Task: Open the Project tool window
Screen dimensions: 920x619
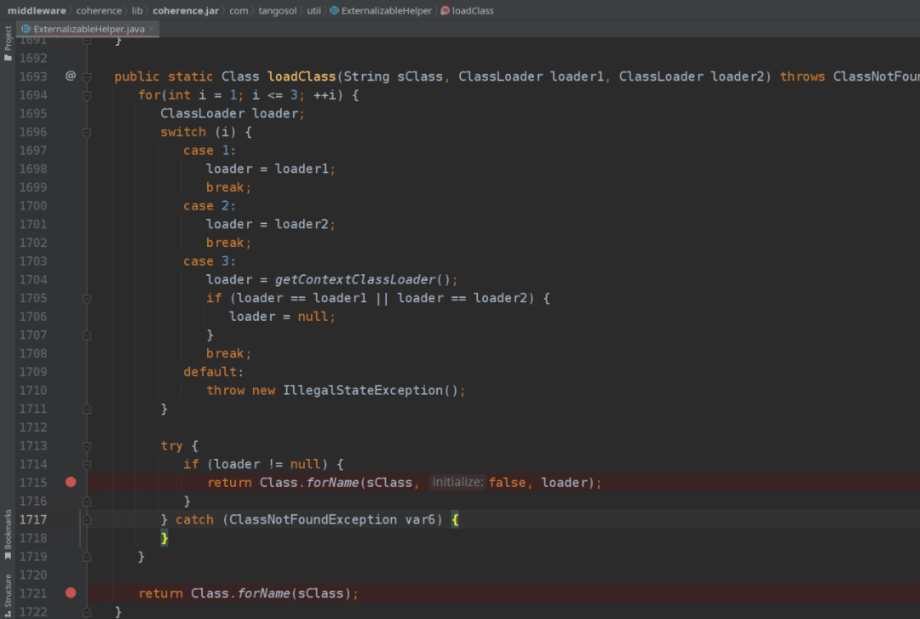Action: (8, 43)
